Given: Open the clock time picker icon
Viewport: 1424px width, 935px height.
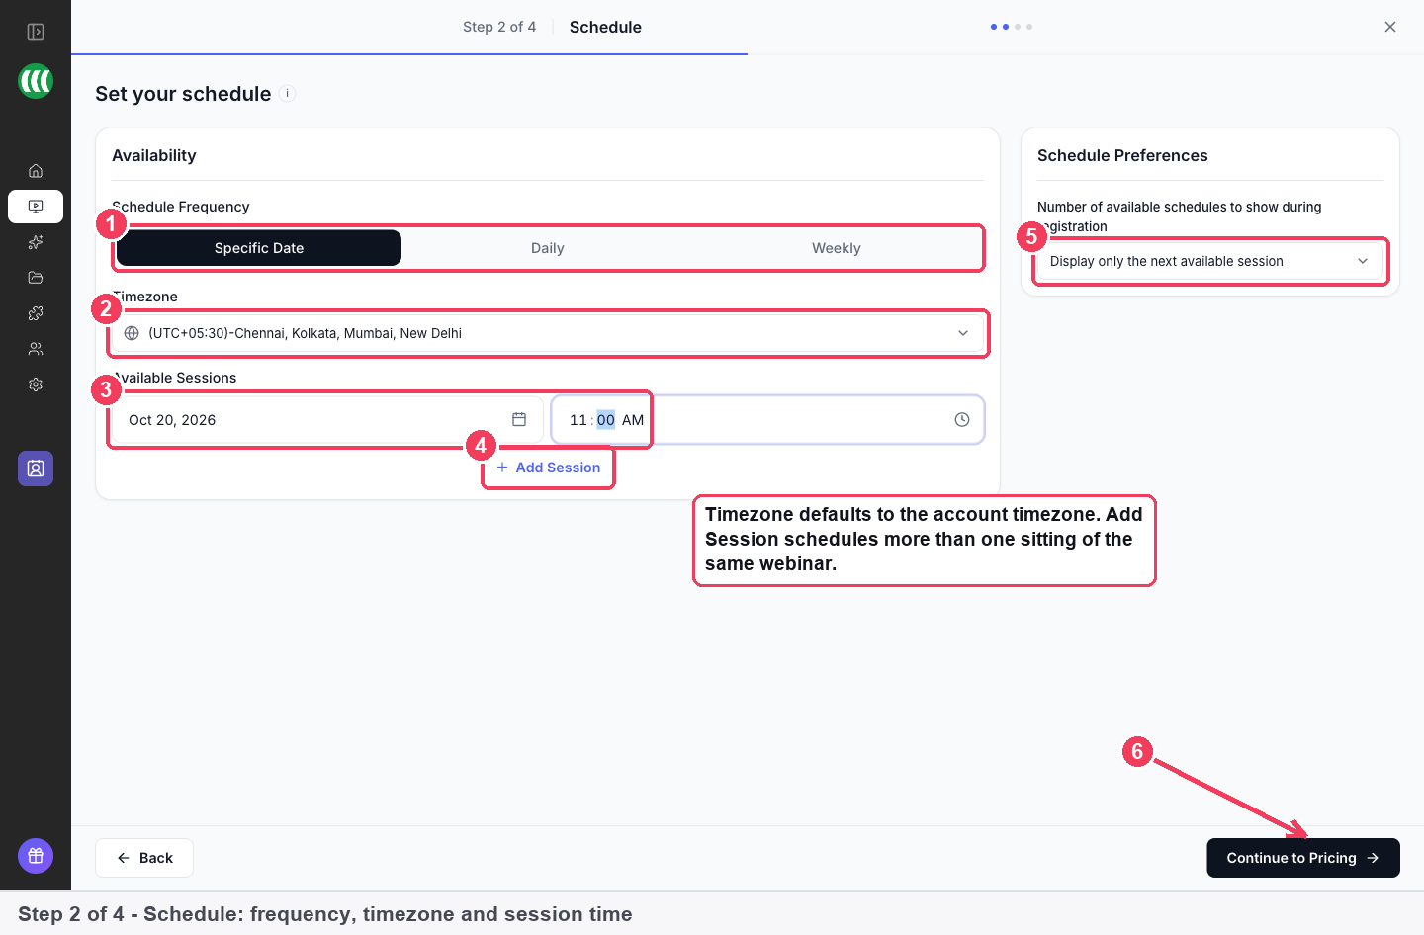Looking at the screenshot, I should coord(962,420).
